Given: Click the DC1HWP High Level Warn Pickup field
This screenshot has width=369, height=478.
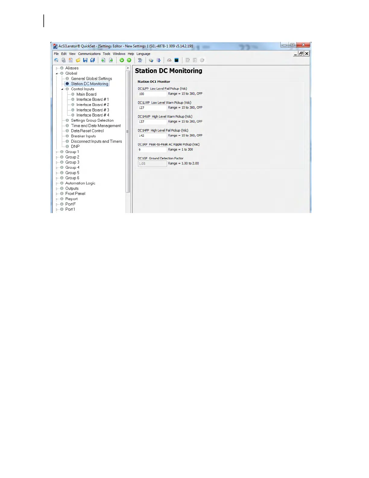Looking at the screenshot, I should 152,122.
